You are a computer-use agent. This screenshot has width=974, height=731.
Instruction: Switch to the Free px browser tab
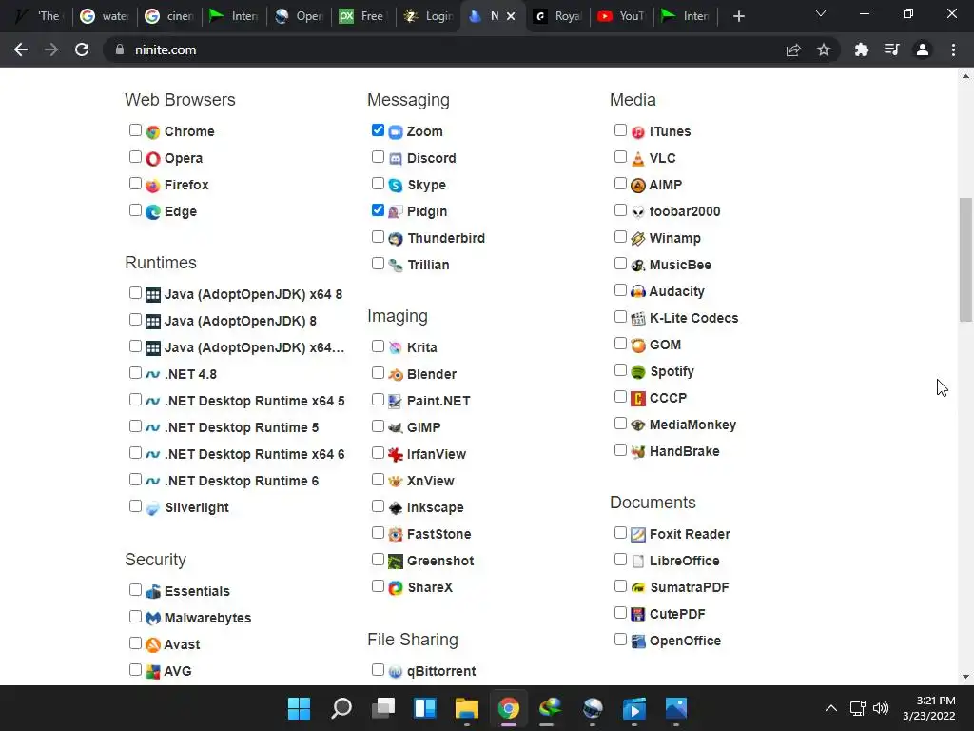(x=363, y=16)
